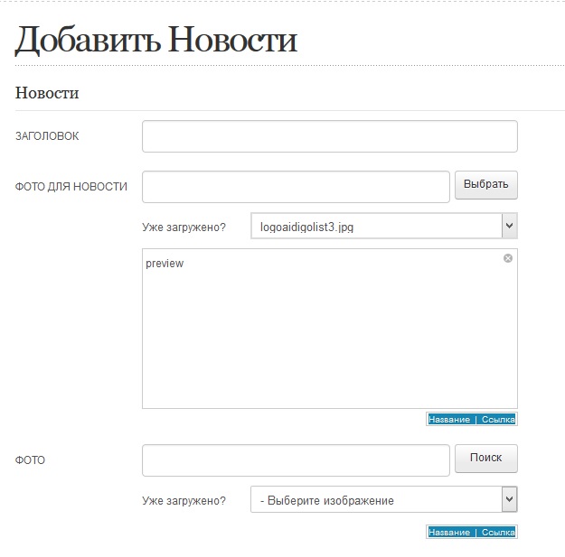565x557 pixels.
Task: Click inside the image preview area
Action: (x=329, y=334)
